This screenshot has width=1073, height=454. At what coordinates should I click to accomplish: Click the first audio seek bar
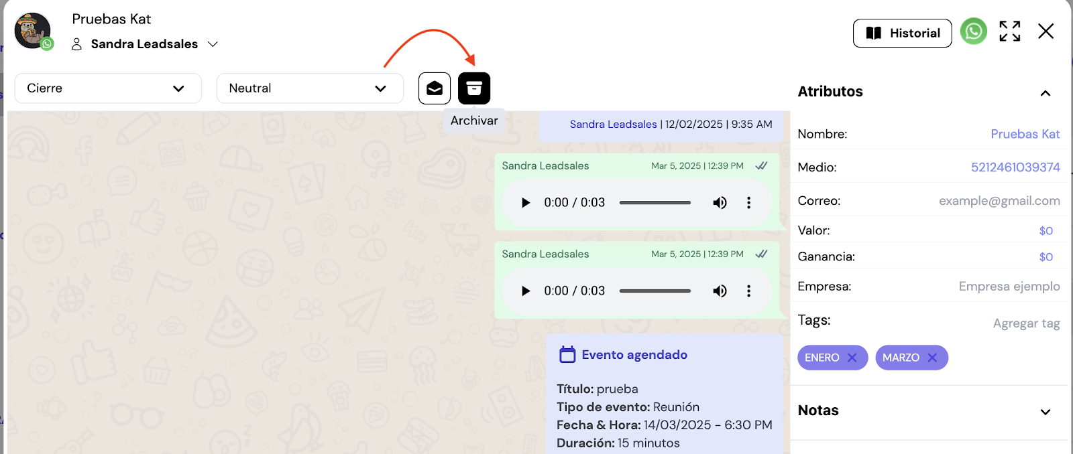point(655,203)
